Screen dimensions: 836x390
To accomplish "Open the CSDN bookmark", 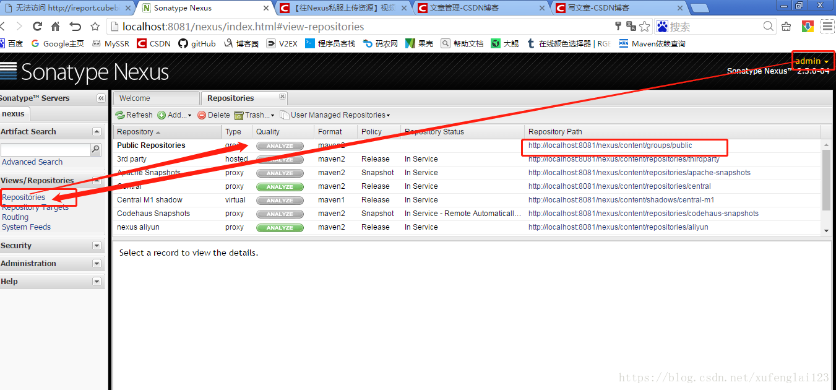I will tap(153, 44).
